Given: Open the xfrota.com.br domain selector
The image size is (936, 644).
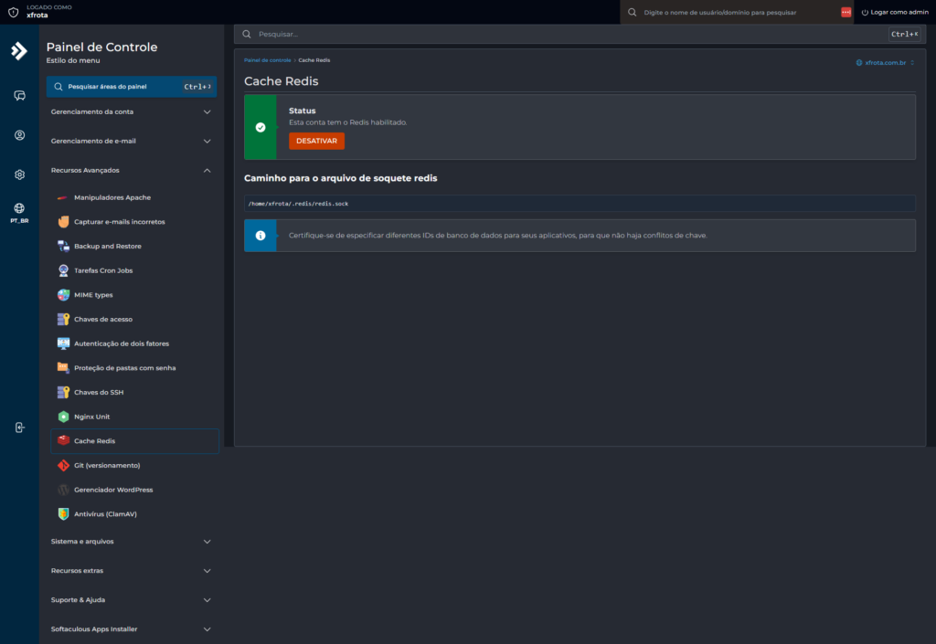Looking at the screenshot, I should [885, 63].
